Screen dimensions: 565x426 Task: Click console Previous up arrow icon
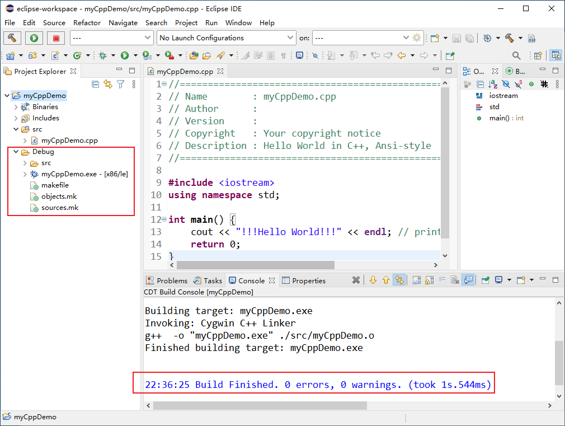[x=386, y=280]
